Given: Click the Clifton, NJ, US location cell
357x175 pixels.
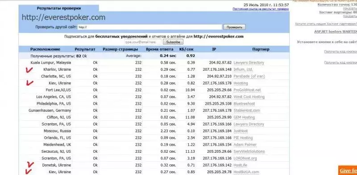Looking at the screenshot, I should (59, 117).
